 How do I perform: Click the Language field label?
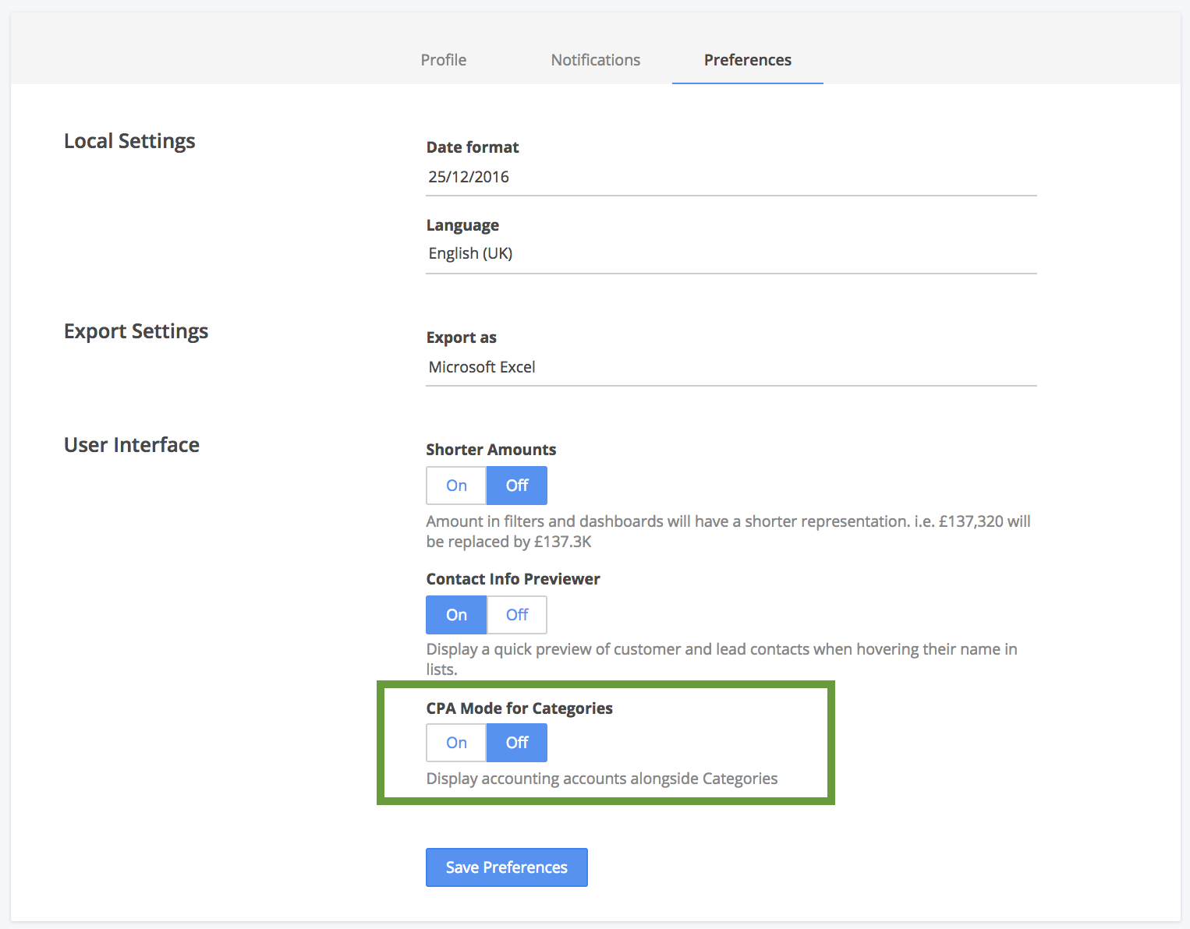[462, 225]
